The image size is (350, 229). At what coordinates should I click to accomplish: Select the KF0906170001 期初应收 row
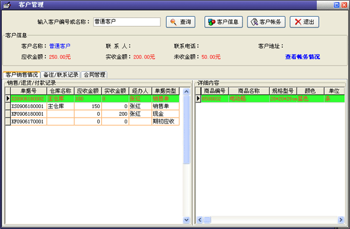click(92, 121)
